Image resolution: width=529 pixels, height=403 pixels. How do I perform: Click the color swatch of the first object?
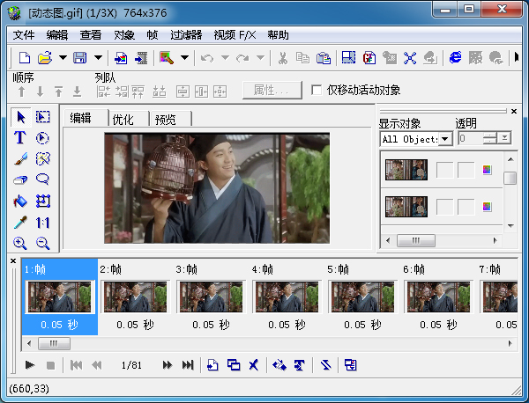point(487,169)
